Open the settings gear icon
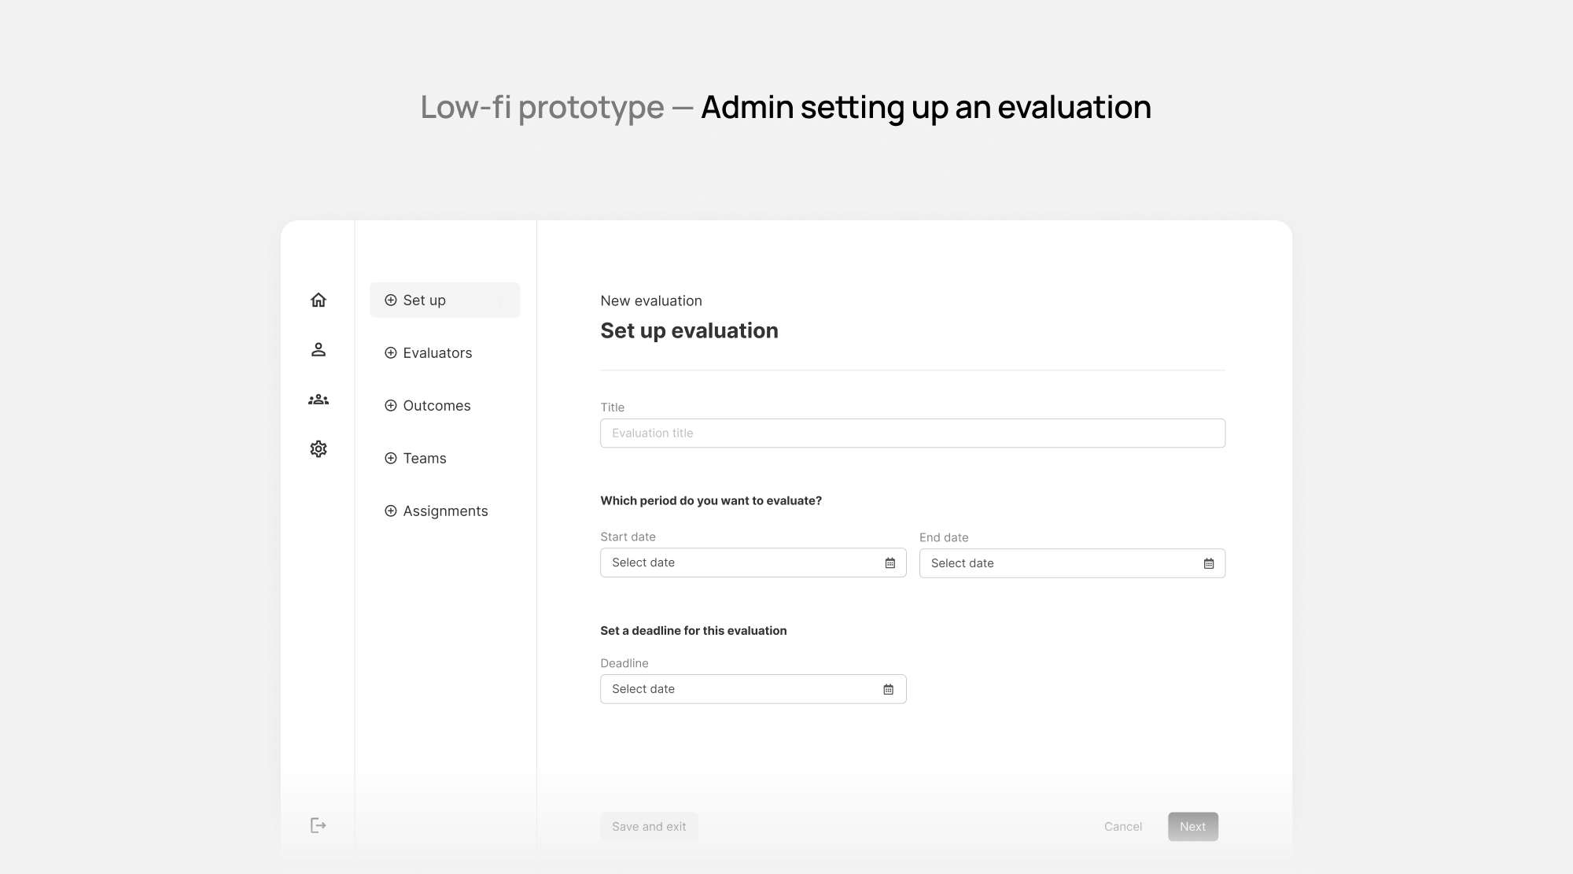1573x874 pixels. (319, 448)
